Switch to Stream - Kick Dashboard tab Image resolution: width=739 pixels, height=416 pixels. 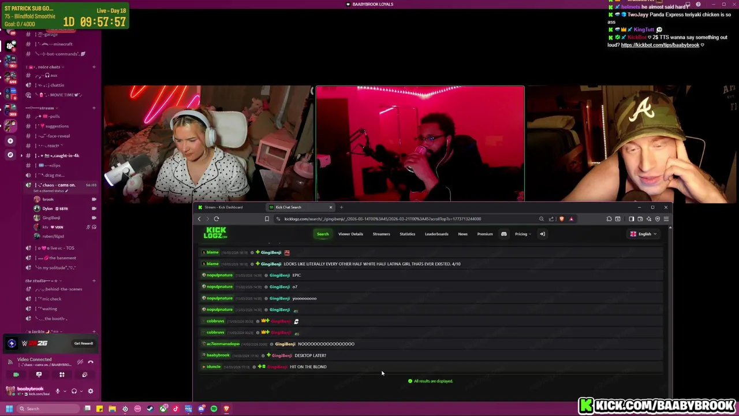pyautogui.click(x=224, y=207)
